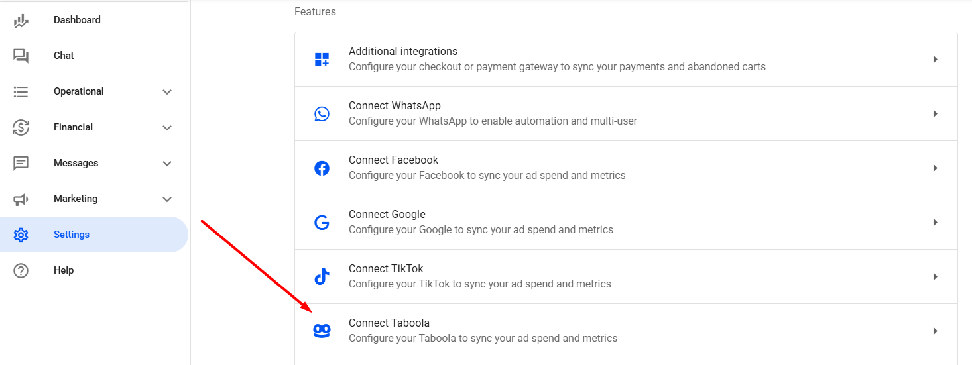Click the Chat bubble icon in sidebar
The image size is (972, 365).
point(21,56)
